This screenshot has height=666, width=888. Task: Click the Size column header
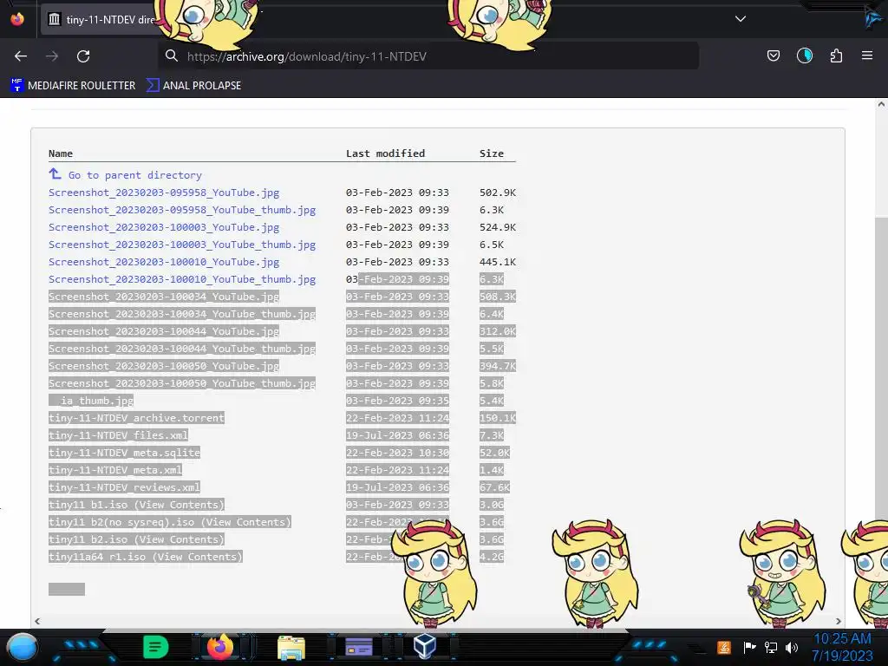tap(492, 153)
